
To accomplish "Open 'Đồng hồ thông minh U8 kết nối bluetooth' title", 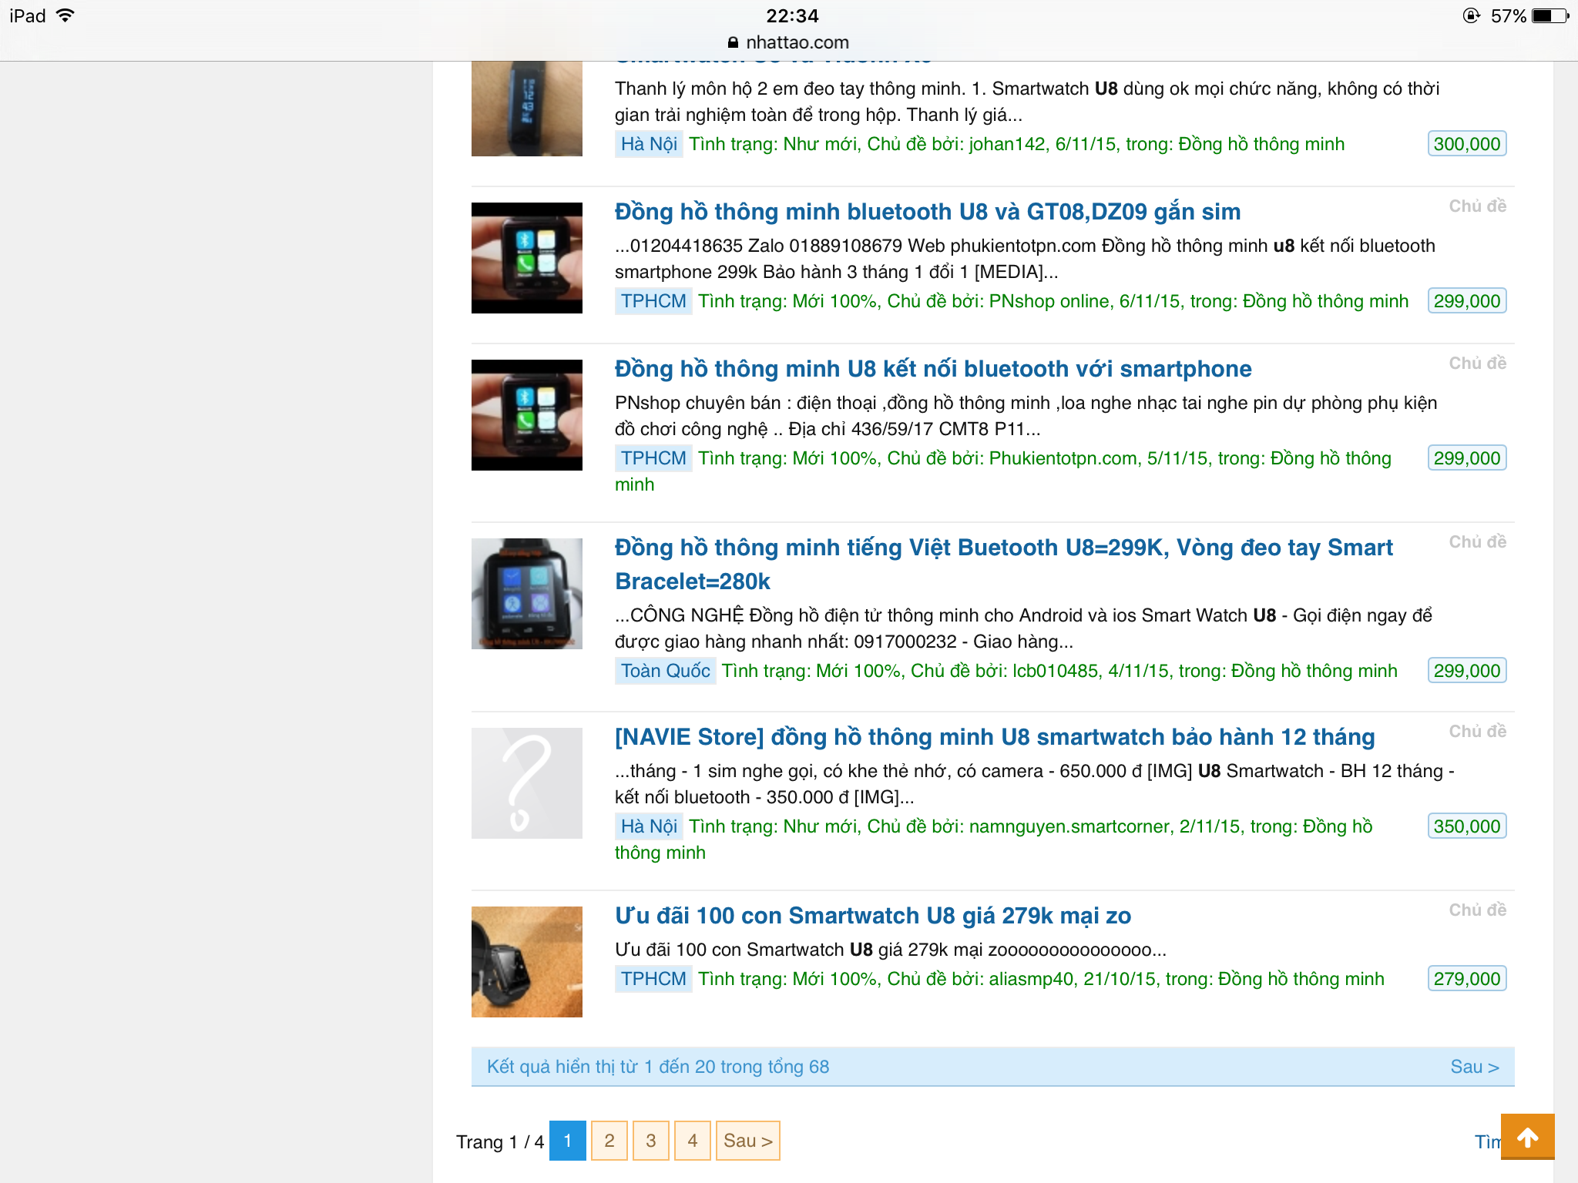I will (933, 369).
